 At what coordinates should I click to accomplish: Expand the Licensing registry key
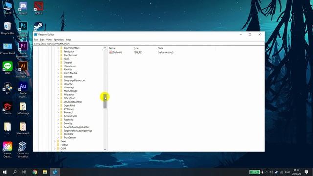click(58, 88)
